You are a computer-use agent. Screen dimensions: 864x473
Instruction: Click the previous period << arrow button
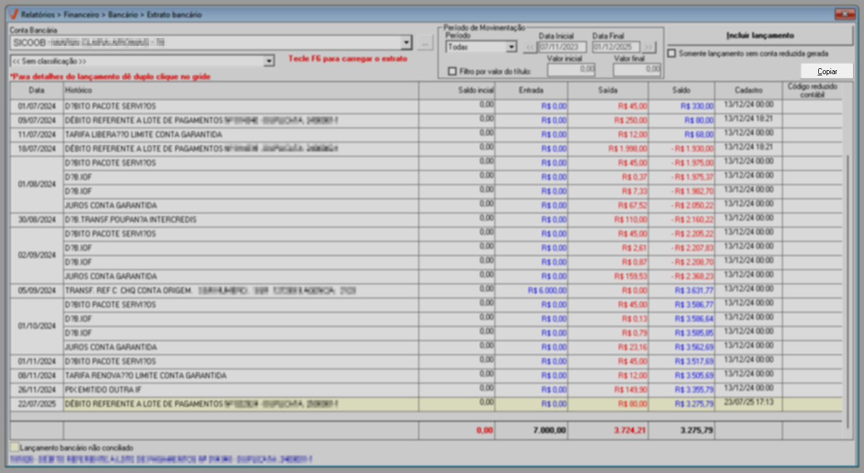pos(529,47)
